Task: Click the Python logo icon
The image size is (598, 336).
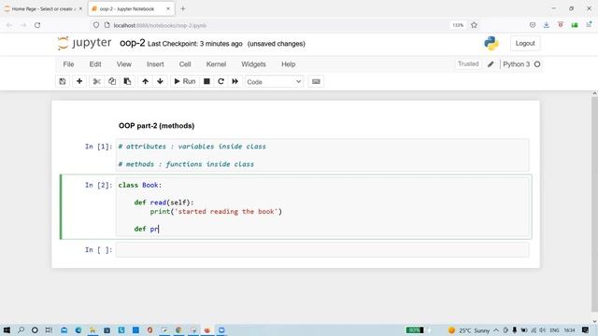Action: pos(491,44)
